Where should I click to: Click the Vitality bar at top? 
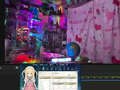tap(64, 64)
